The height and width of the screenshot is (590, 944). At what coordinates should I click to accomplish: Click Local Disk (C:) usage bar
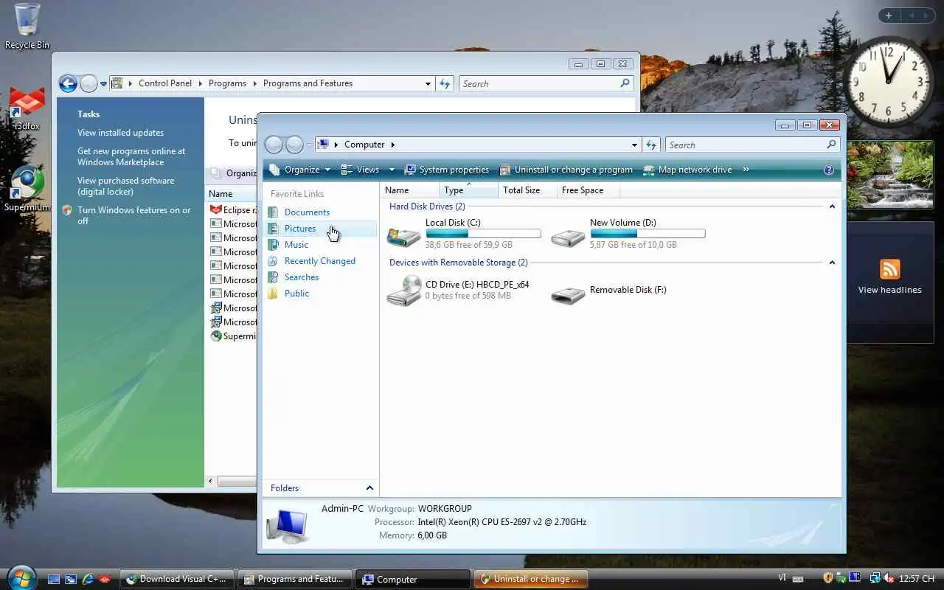[x=483, y=234]
